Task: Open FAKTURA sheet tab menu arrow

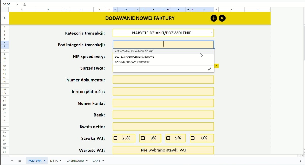Action: [x=44, y=161]
